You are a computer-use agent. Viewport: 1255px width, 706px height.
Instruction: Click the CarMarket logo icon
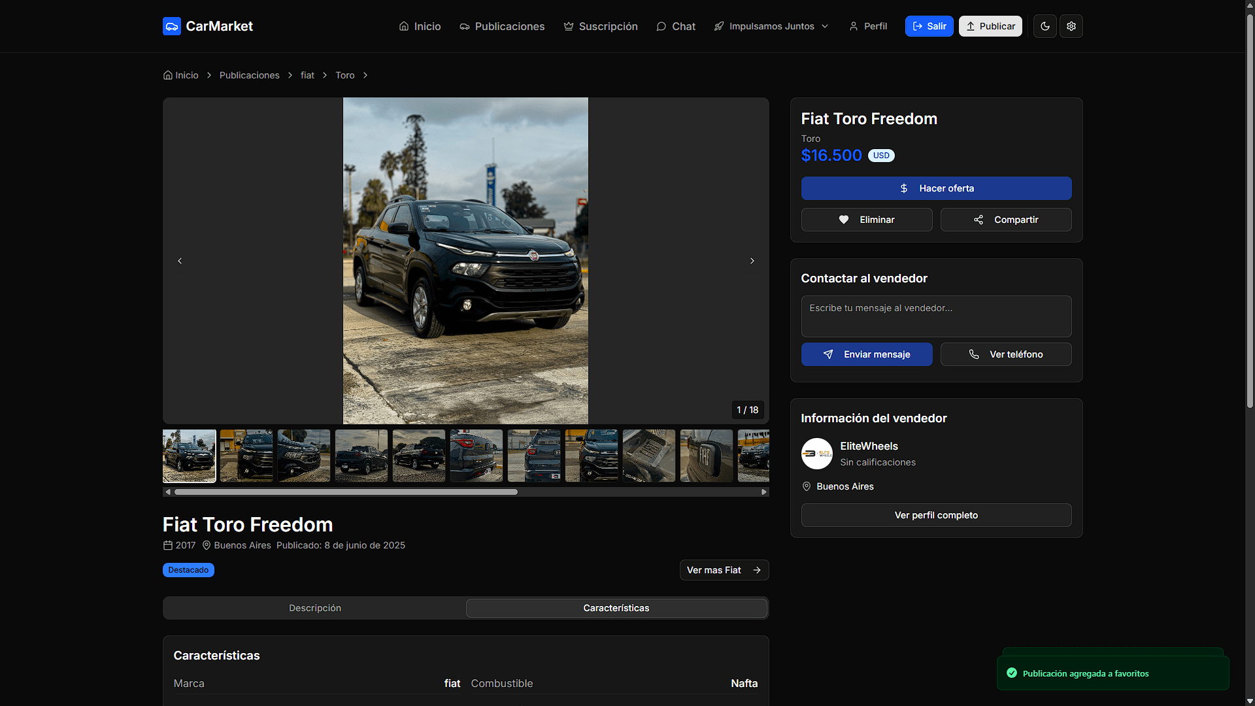pos(171,26)
